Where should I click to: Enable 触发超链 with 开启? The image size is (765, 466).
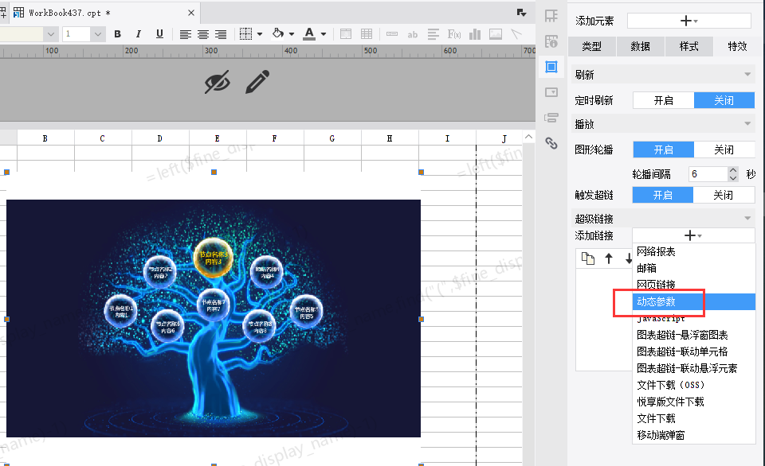662,196
